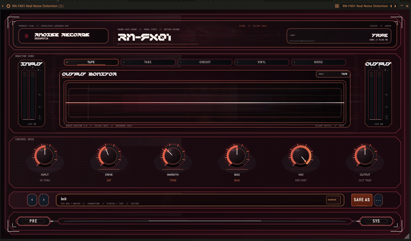Click the Output Monitor waveform display

coord(205,102)
